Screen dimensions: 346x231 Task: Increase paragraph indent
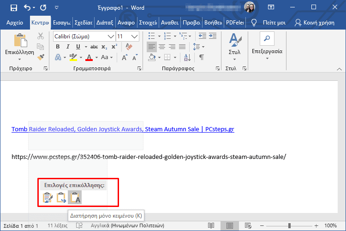(x=213, y=36)
